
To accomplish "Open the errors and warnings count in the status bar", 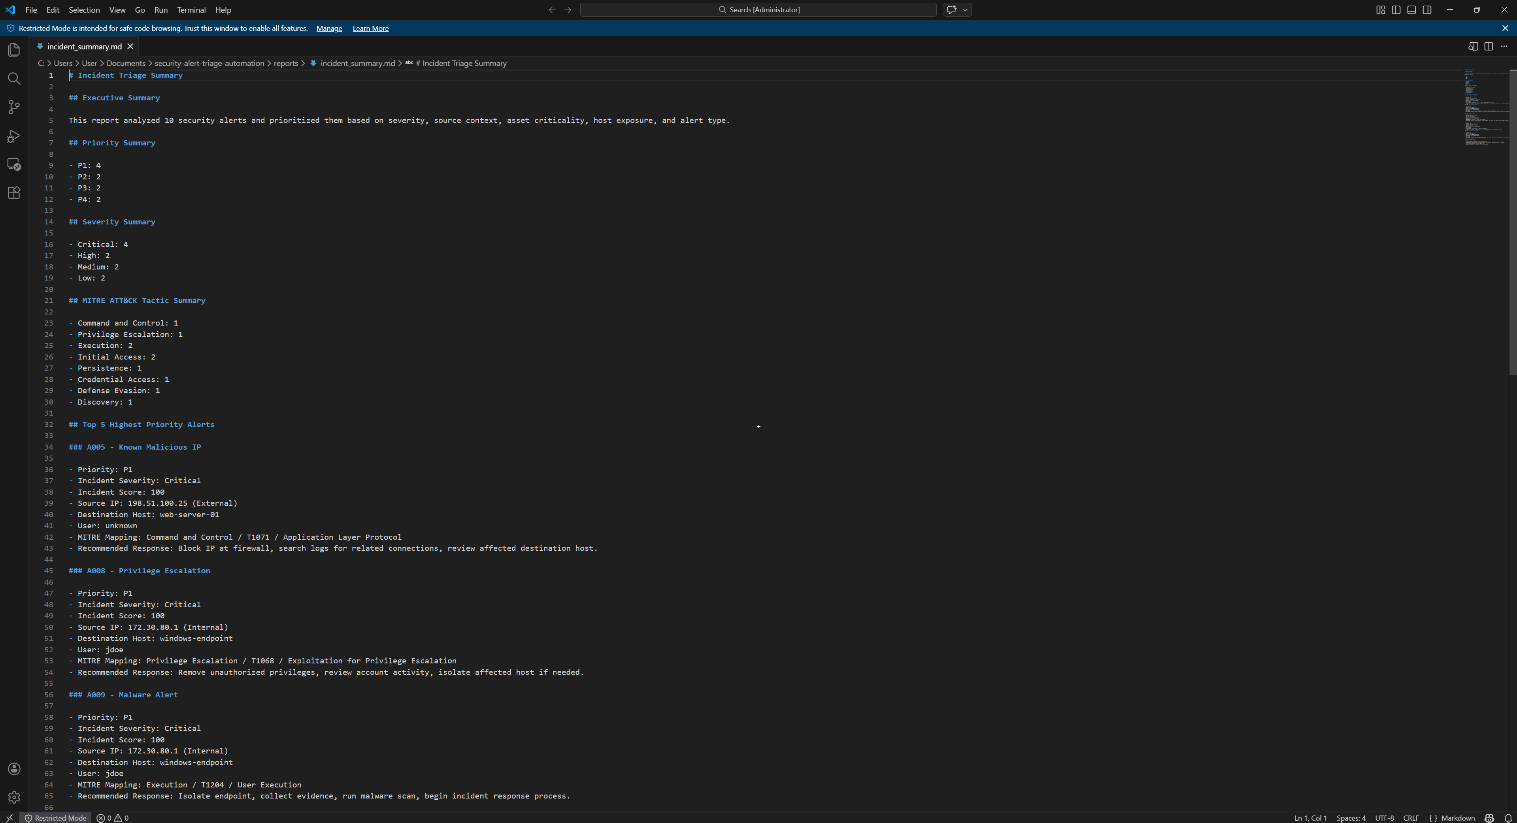I will 113,818.
